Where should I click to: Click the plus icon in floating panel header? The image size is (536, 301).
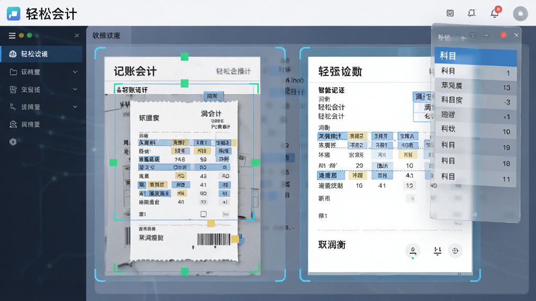[463, 38]
